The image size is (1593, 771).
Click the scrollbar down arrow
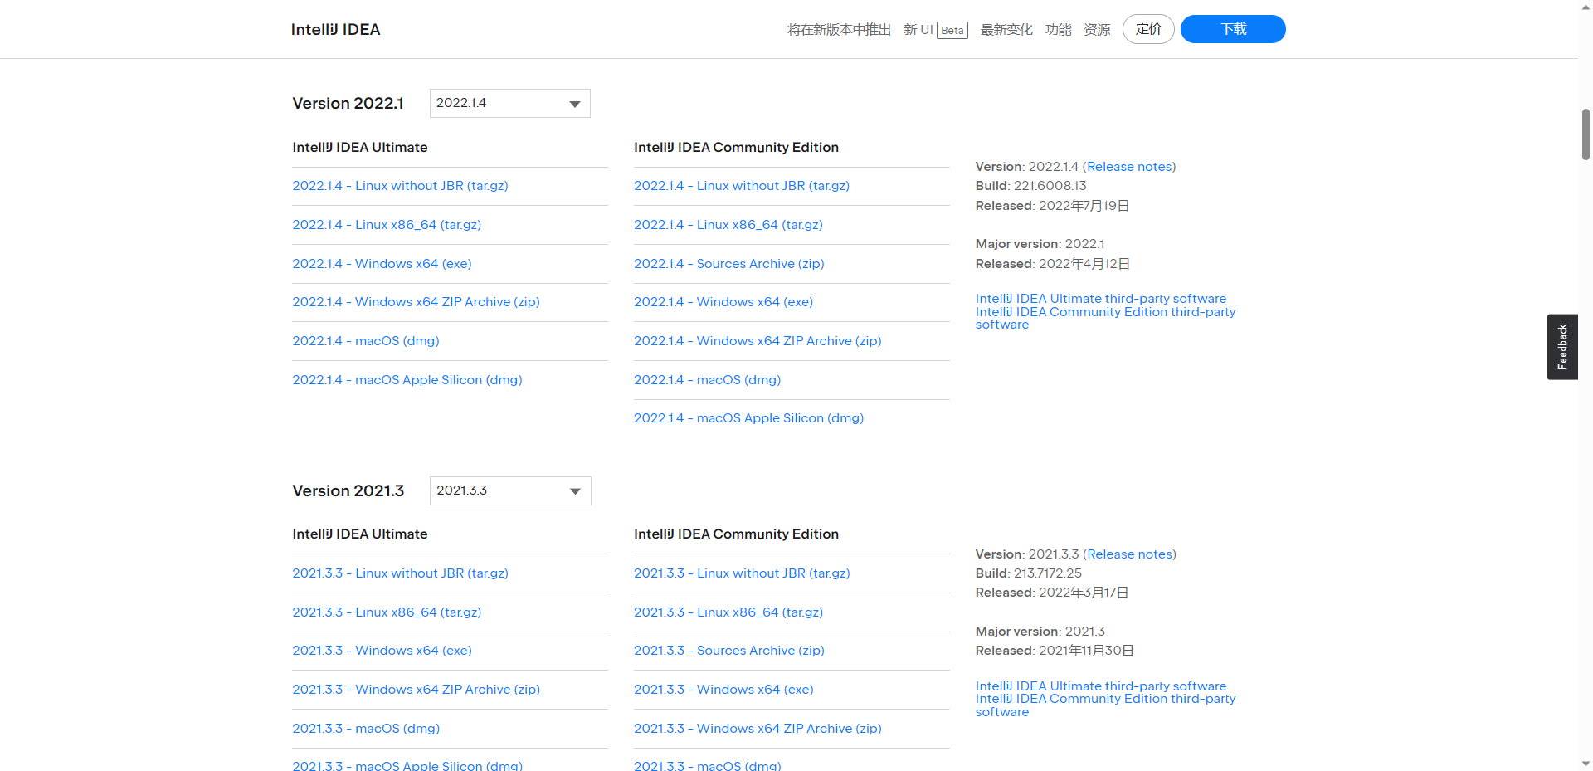click(x=1586, y=764)
